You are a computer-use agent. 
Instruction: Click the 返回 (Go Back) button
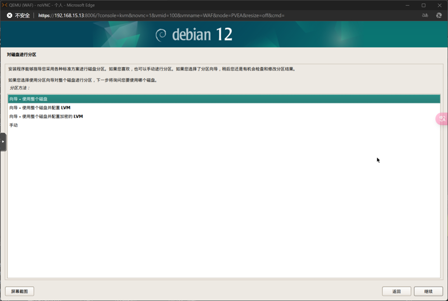(396, 291)
